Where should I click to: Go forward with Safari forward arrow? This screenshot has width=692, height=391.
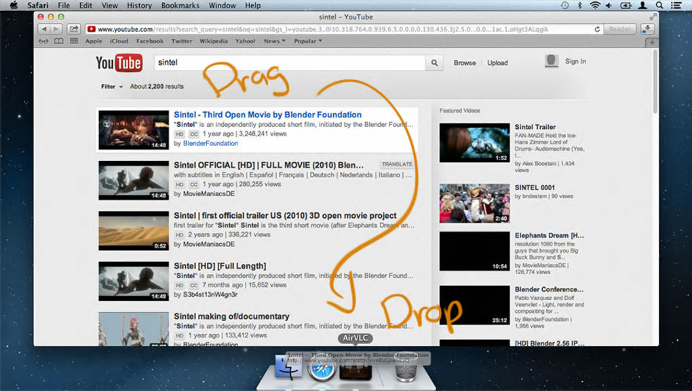pos(56,29)
